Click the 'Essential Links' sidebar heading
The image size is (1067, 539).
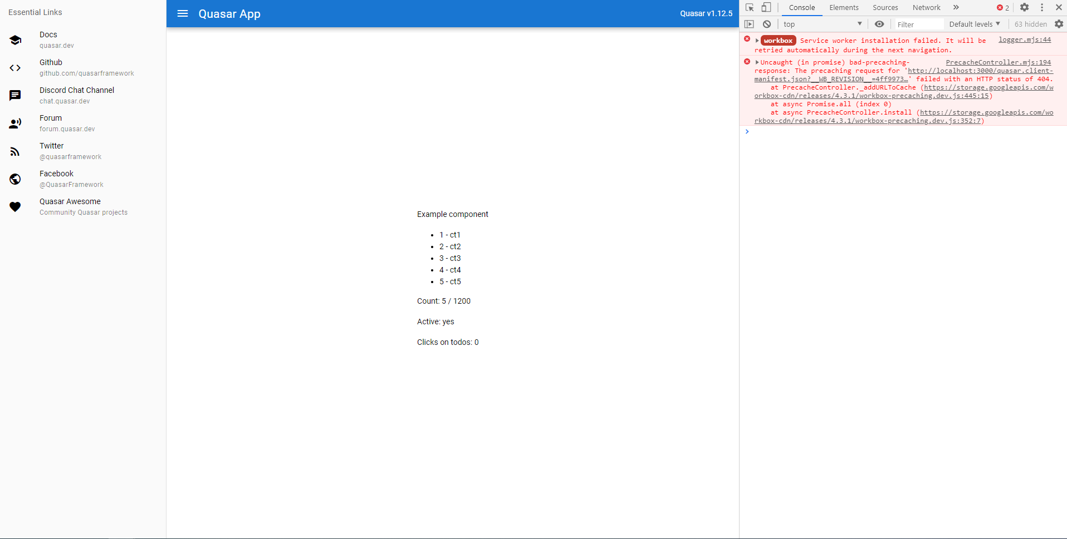point(35,12)
